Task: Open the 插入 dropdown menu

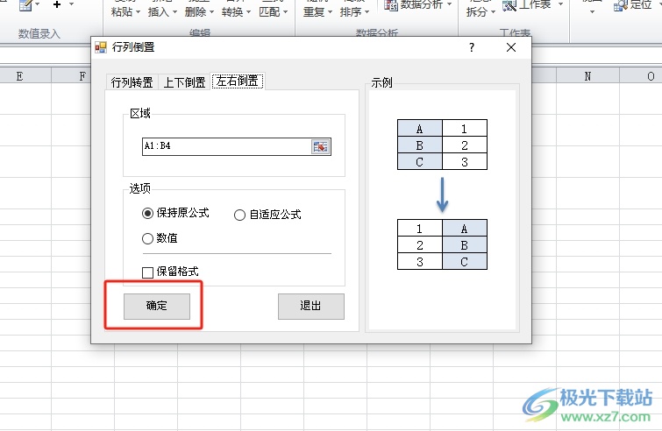Action: coord(163,12)
